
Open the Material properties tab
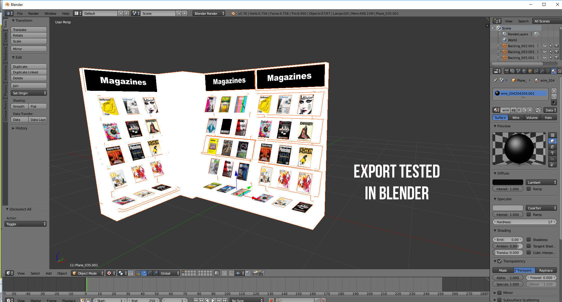click(x=554, y=71)
